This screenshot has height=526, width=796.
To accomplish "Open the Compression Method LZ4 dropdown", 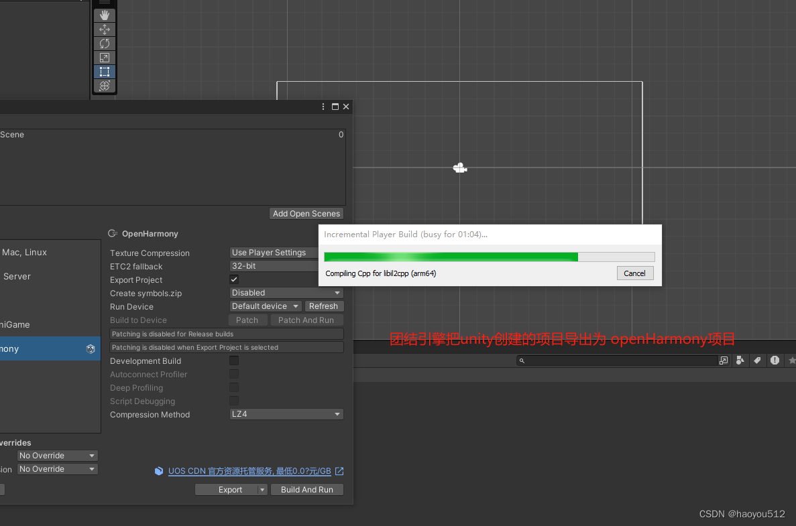I will [286, 414].
